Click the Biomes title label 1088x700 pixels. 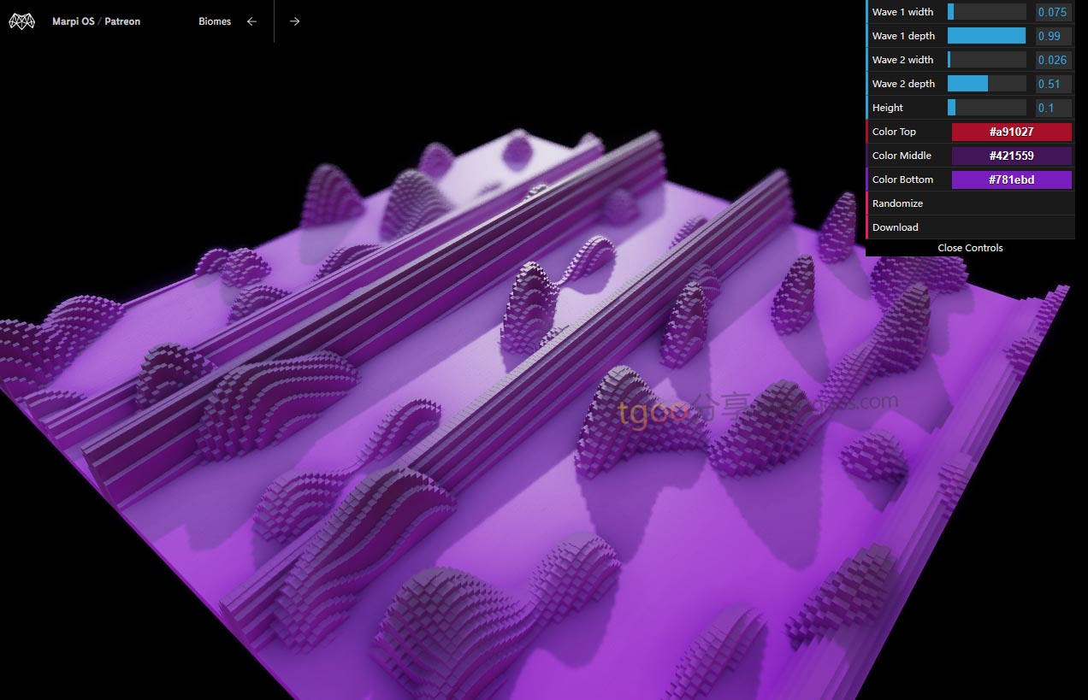click(x=215, y=21)
